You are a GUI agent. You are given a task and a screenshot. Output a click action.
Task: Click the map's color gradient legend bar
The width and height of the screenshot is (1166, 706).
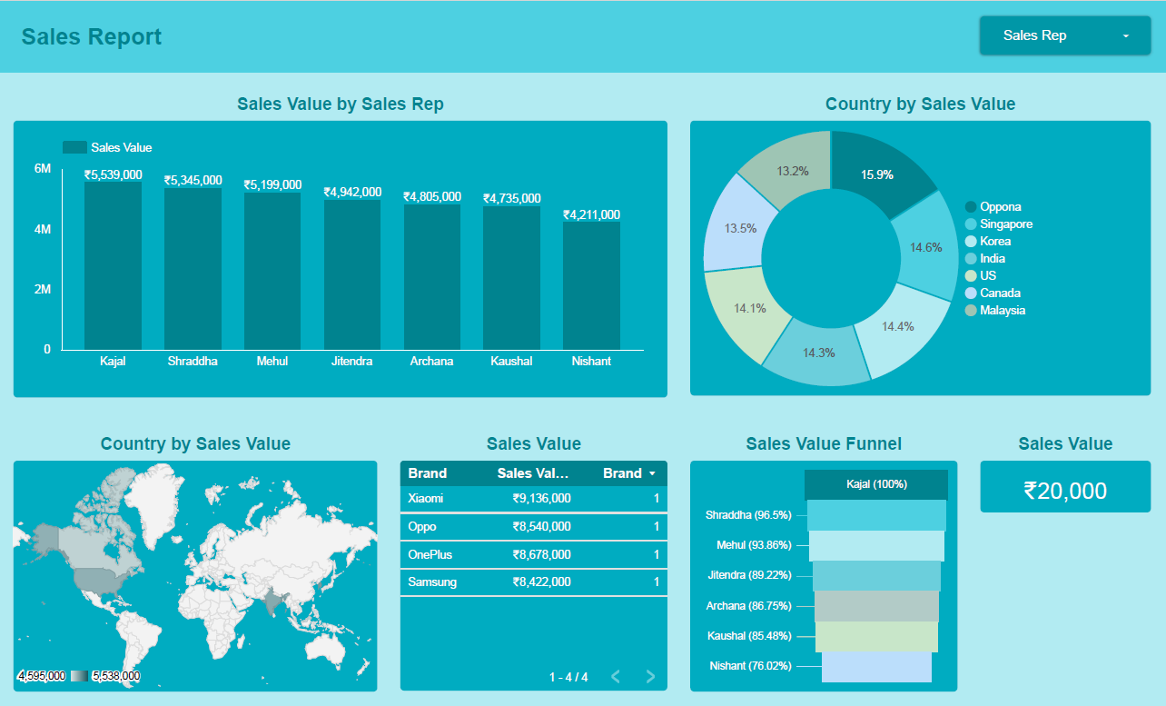[80, 676]
